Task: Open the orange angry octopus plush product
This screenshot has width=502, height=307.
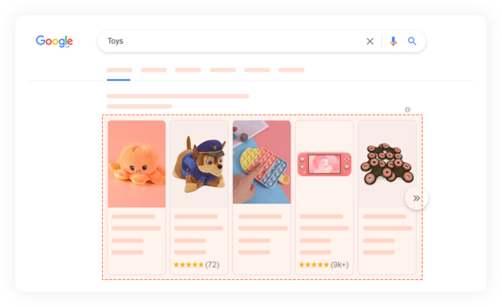Action: (x=137, y=164)
